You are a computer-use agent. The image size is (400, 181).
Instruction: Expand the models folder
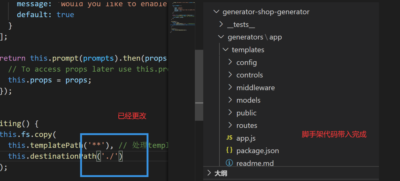(230, 100)
